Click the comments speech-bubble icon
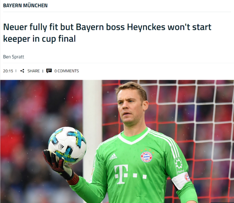234x203 pixels. click(x=49, y=71)
